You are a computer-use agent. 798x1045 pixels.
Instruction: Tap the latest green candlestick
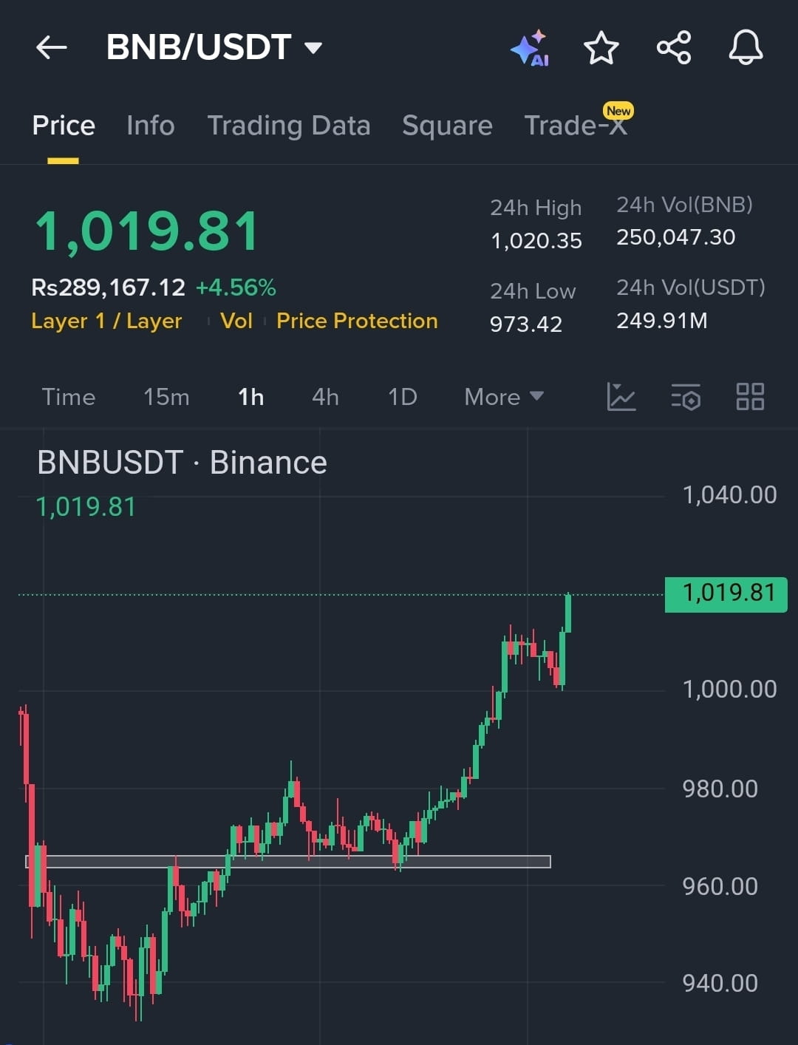[568, 613]
